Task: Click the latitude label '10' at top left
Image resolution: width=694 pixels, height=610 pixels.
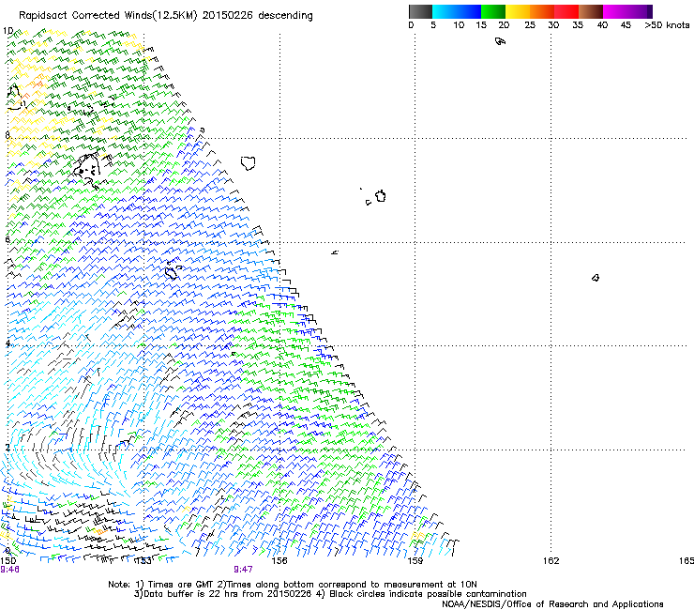Action: (x=8, y=31)
